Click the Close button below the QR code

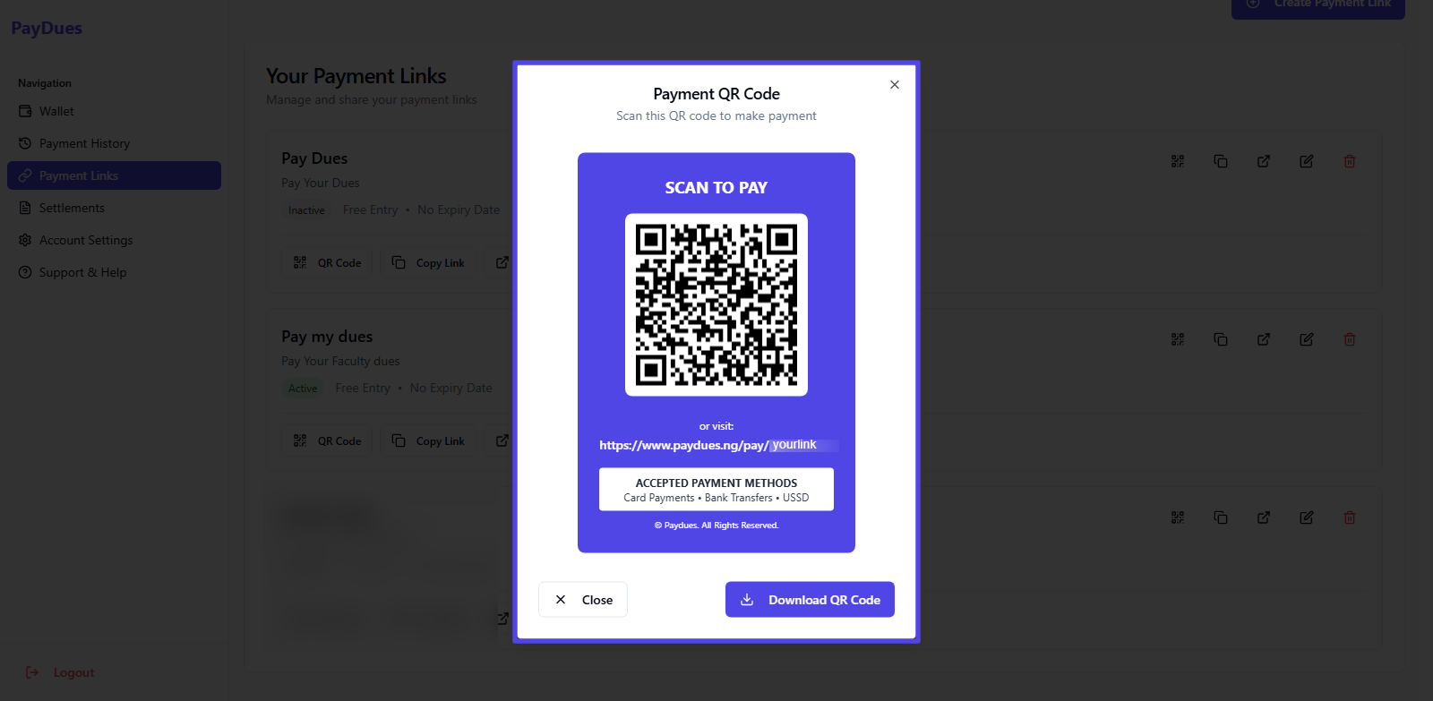(582, 599)
